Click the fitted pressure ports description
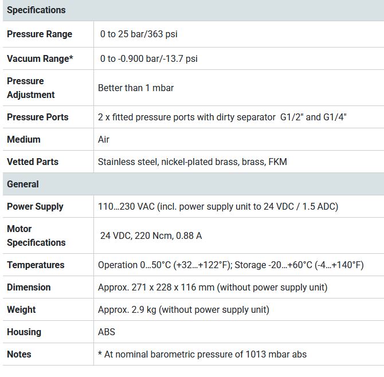The height and width of the screenshot is (377, 384). tap(222, 117)
